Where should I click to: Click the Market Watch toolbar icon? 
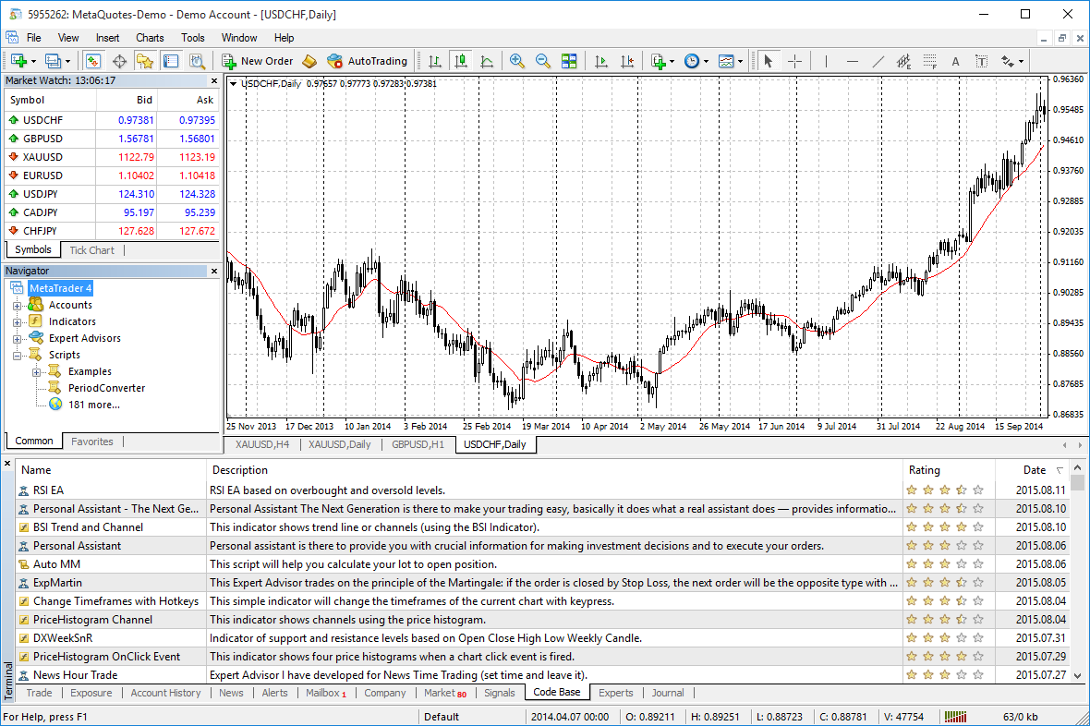[x=93, y=61]
